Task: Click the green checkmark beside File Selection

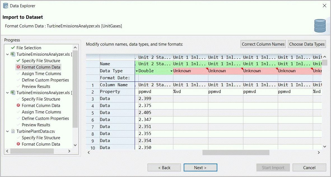Action: pos(13,48)
